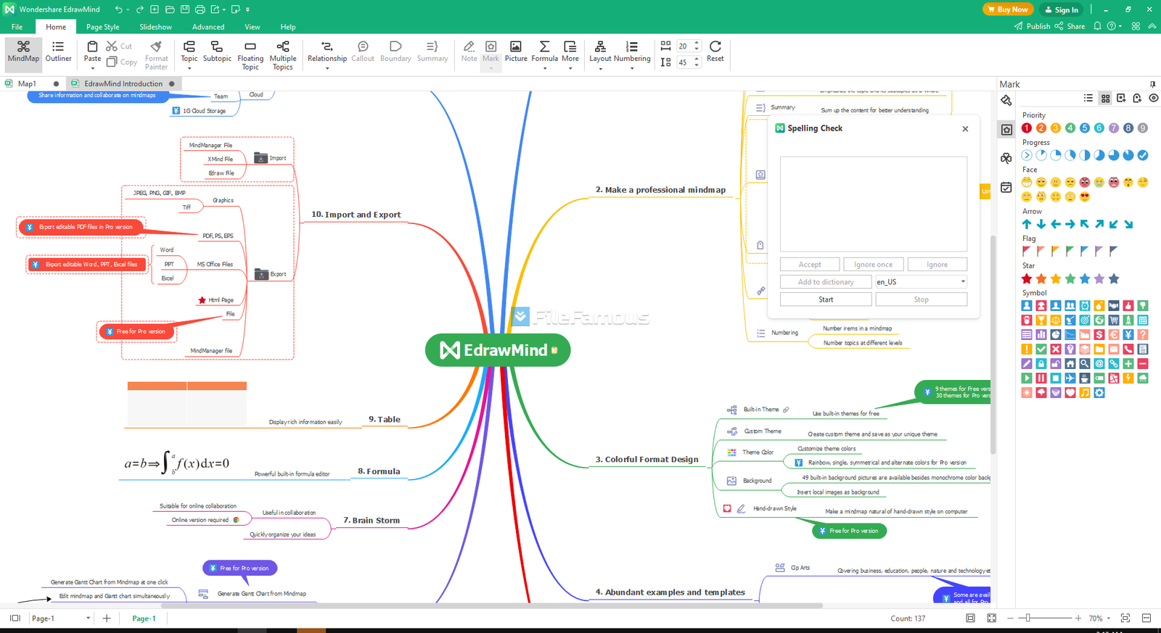Open the Topic dropdown arrow

pyautogui.click(x=189, y=68)
